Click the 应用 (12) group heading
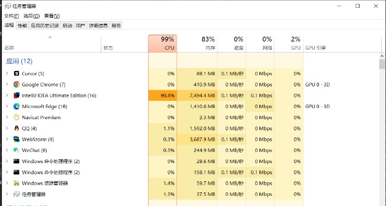Image resolution: width=386 pixels, height=206 pixels. tap(19, 61)
